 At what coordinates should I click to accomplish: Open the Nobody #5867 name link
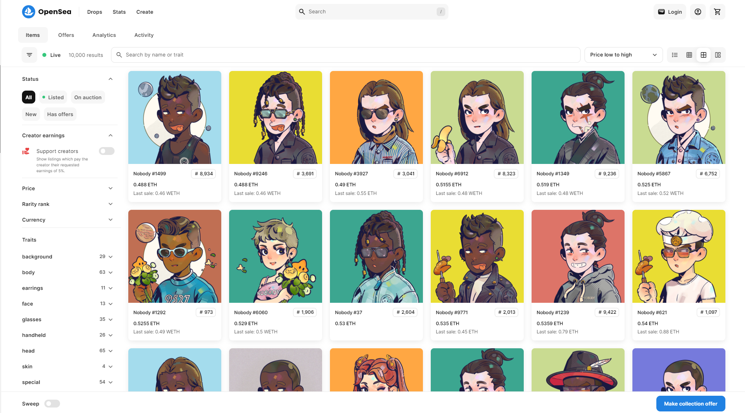coord(654,174)
